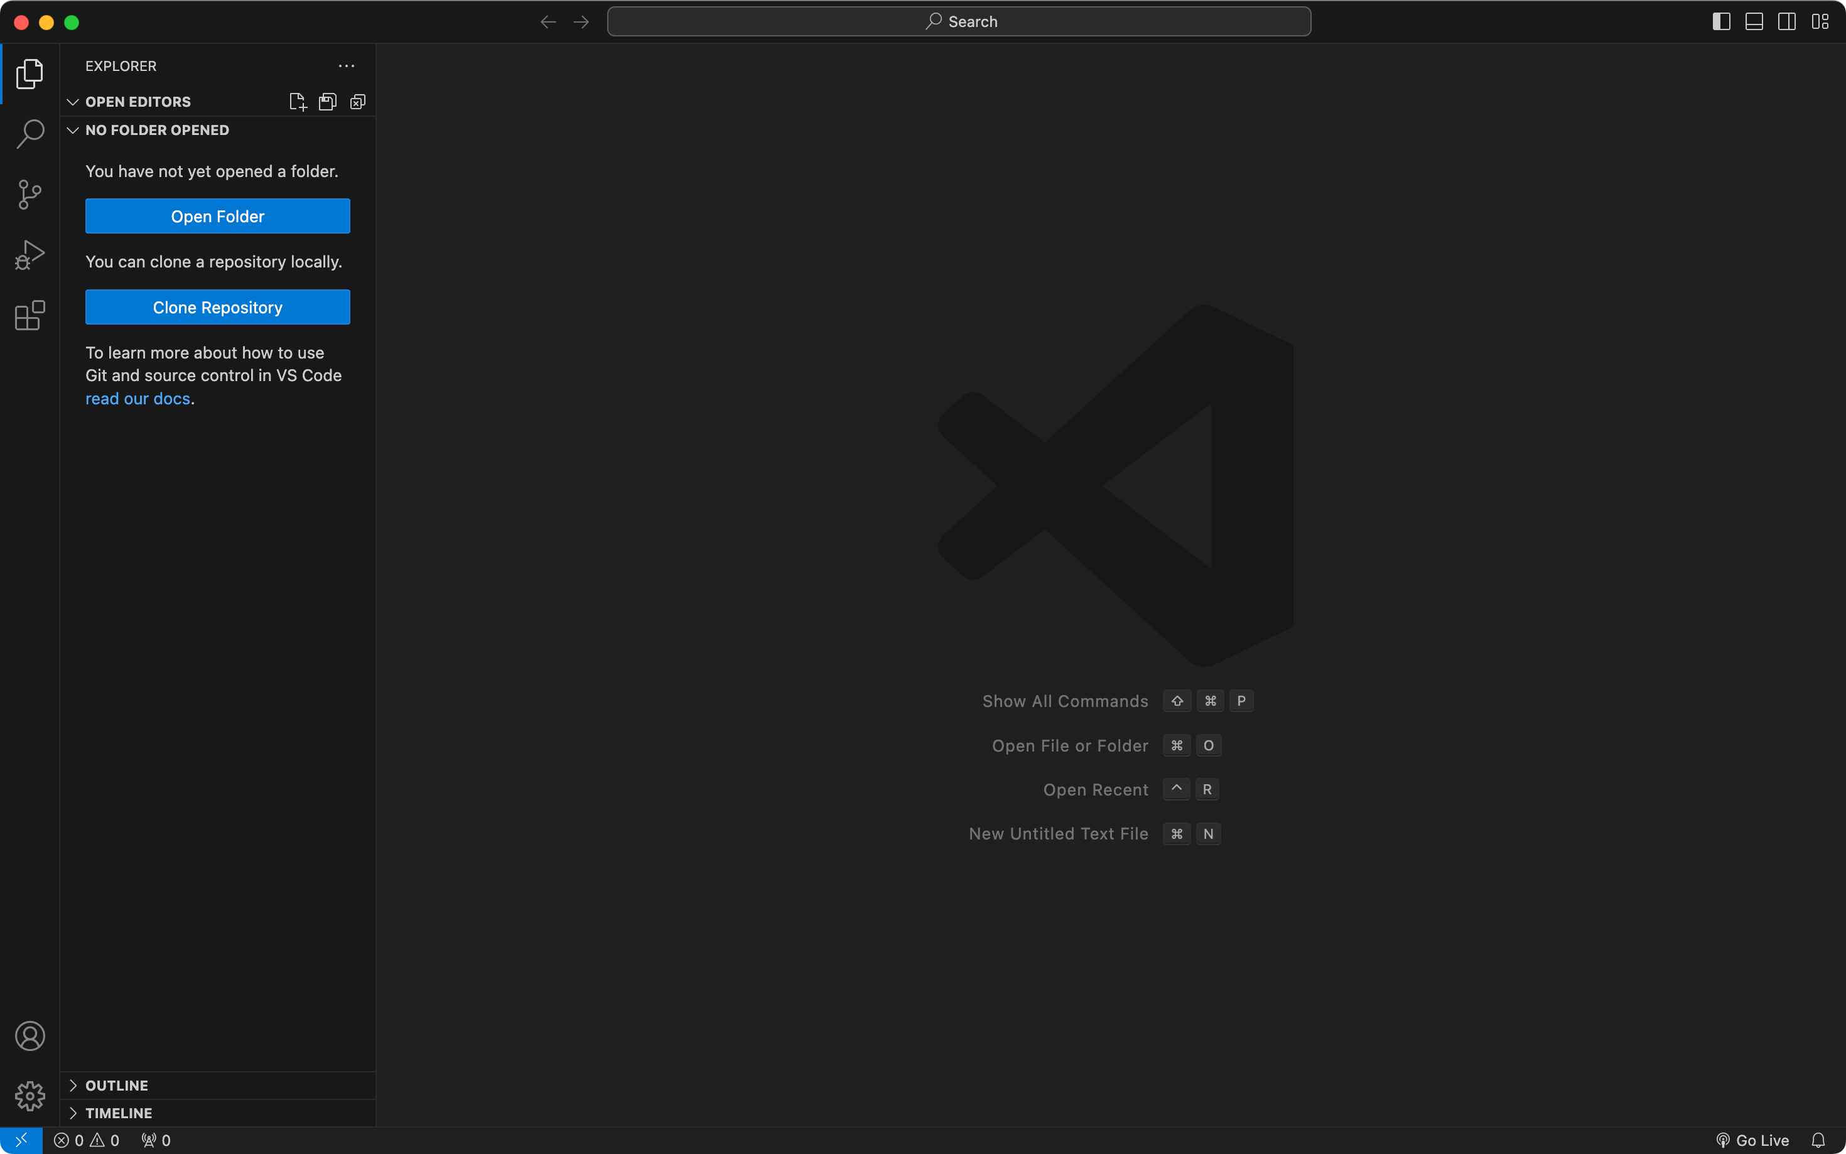Open the Source Control view

[30, 194]
